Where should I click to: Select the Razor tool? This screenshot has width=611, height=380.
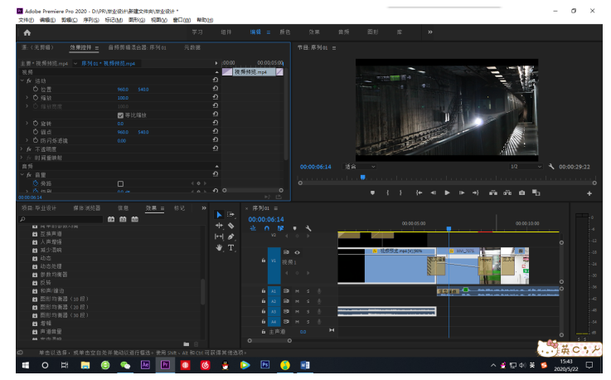231,226
